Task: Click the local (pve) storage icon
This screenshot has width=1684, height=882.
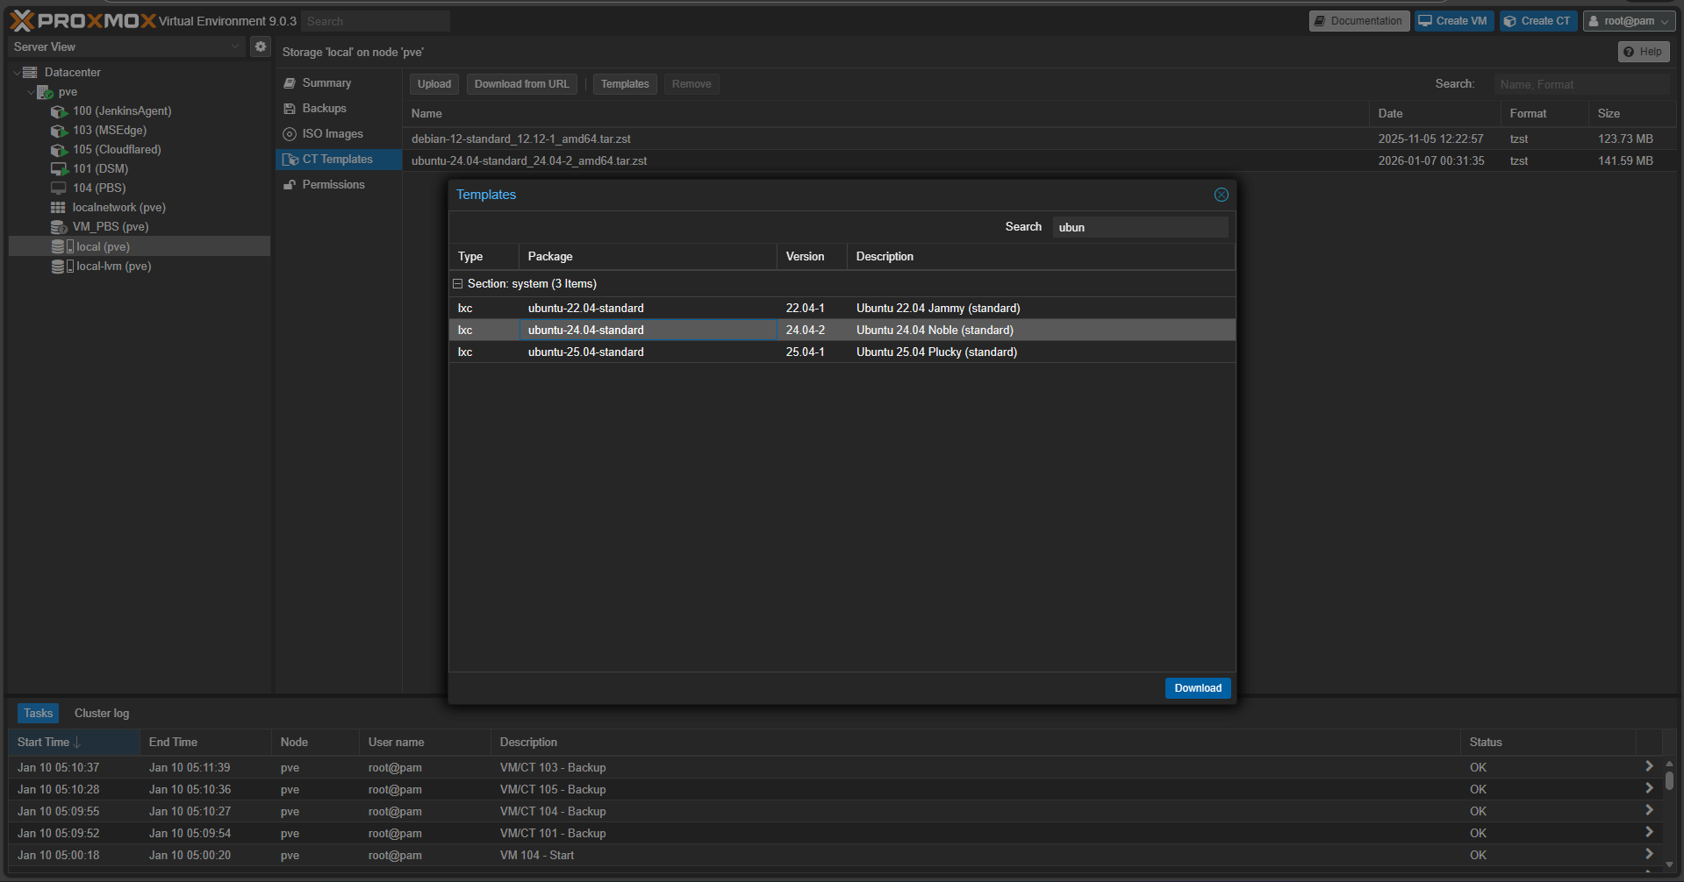Action: tap(62, 246)
